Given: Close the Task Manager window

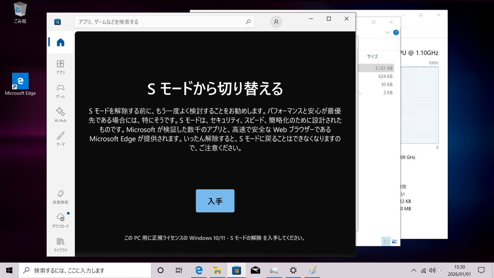Looking at the screenshot, I should pyautogui.click(x=439, y=15).
